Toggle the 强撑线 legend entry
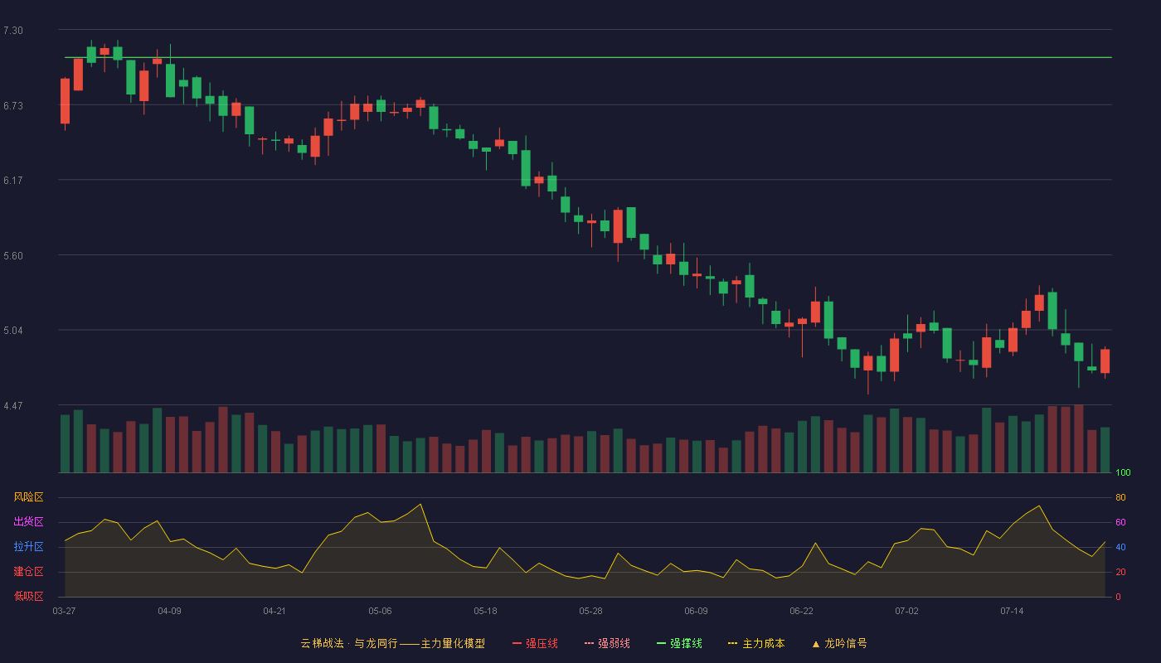 pyautogui.click(x=679, y=643)
